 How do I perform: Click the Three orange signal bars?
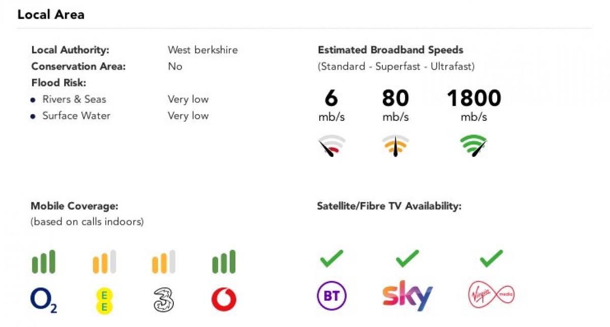pos(164,262)
